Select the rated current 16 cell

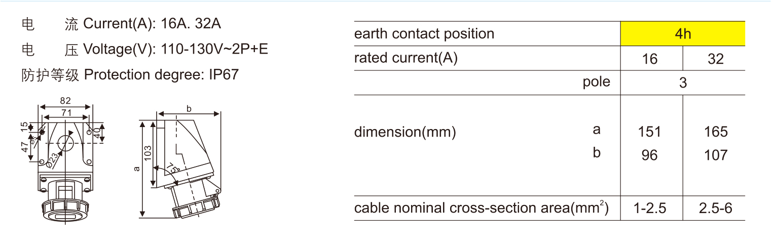649,59
